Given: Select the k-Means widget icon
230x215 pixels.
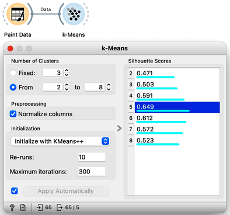Looking at the screenshot, I should coord(74,14).
